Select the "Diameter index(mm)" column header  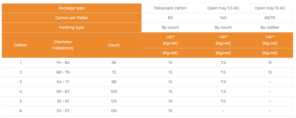tap(63, 45)
